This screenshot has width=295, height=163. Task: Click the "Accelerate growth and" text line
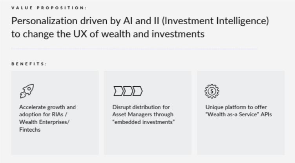pyautogui.click(x=47, y=107)
